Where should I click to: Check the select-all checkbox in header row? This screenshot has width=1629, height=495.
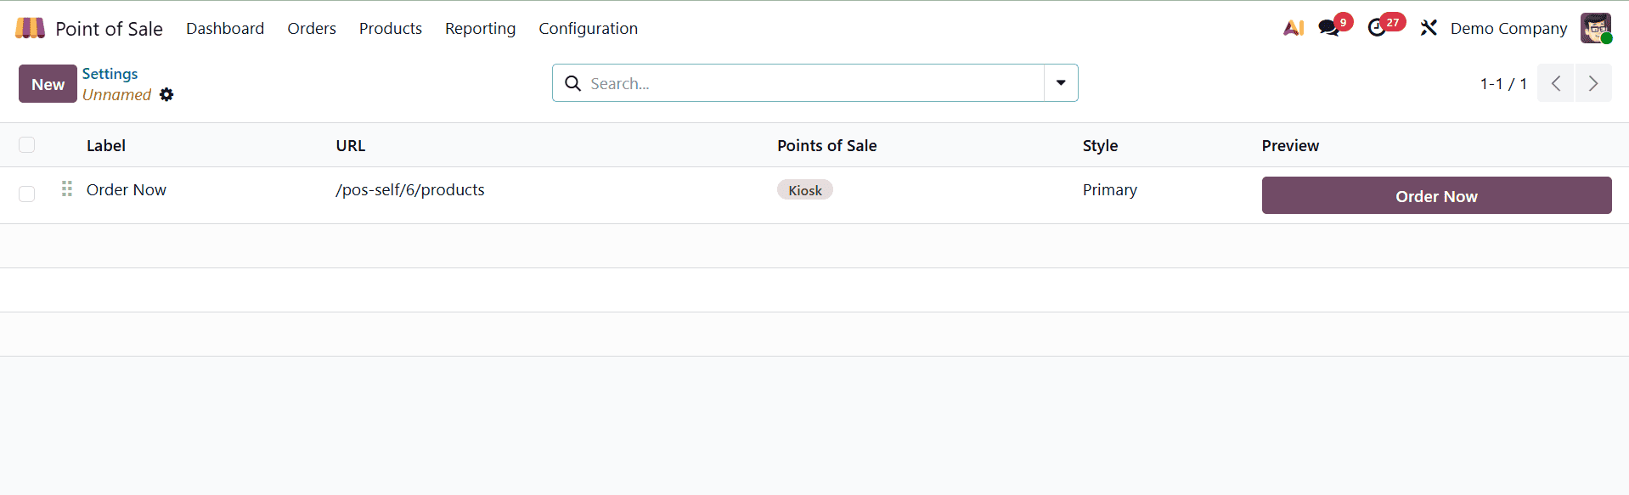[26, 145]
